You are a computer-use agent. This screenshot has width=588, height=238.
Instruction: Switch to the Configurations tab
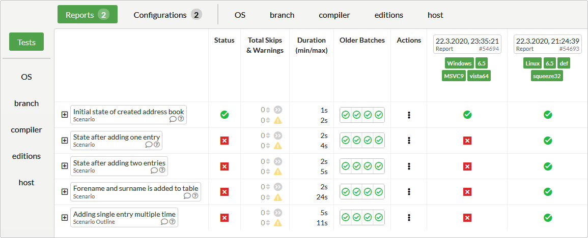coord(167,15)
